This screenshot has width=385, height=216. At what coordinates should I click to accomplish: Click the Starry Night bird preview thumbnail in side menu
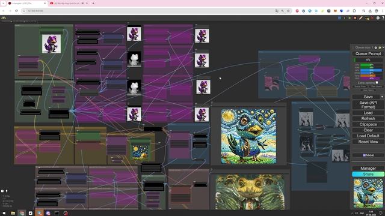pos(368,193)
